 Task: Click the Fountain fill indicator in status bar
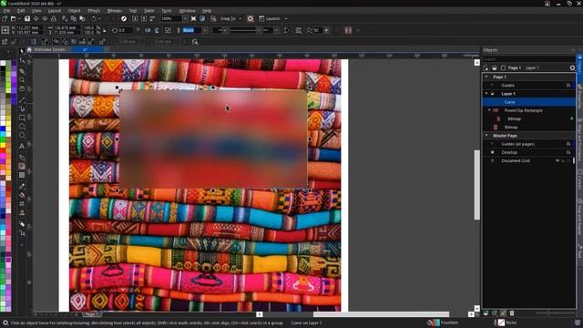[x=444, y=323]
